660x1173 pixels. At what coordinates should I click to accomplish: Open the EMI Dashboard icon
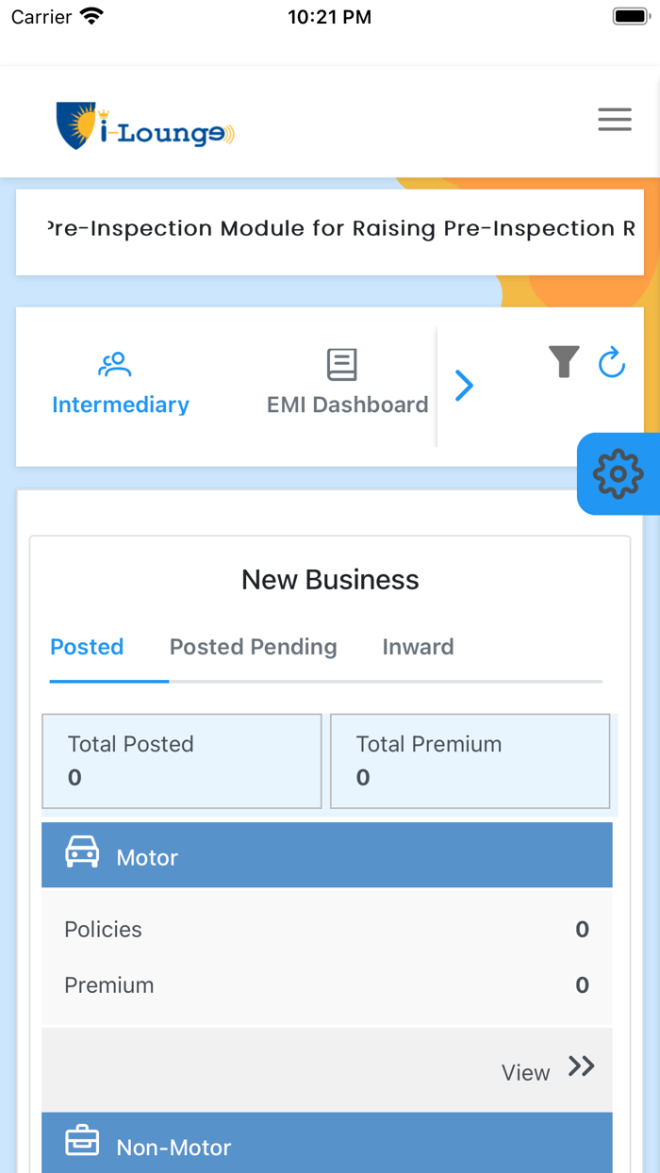[340, 363]
